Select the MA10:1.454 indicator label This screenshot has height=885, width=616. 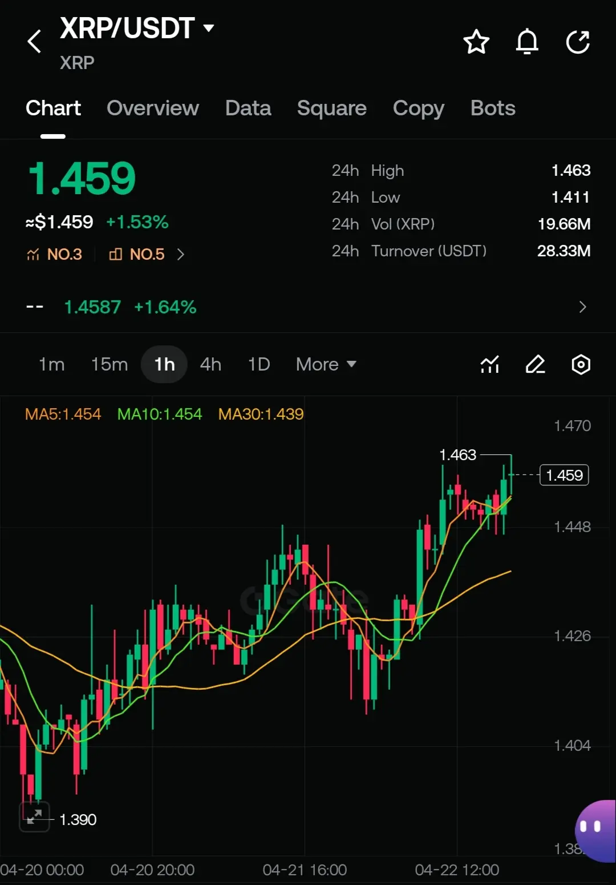click(x=160, y=414)
